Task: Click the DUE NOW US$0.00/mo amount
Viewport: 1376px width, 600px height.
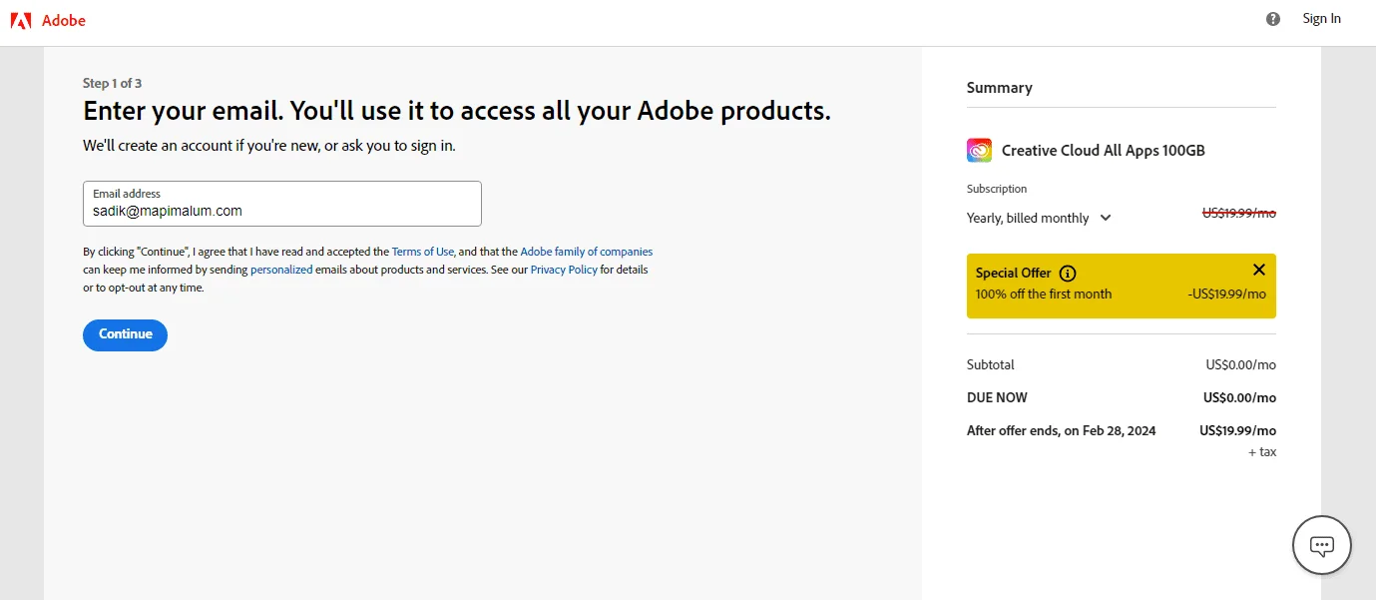Action: coord(1239,397)
